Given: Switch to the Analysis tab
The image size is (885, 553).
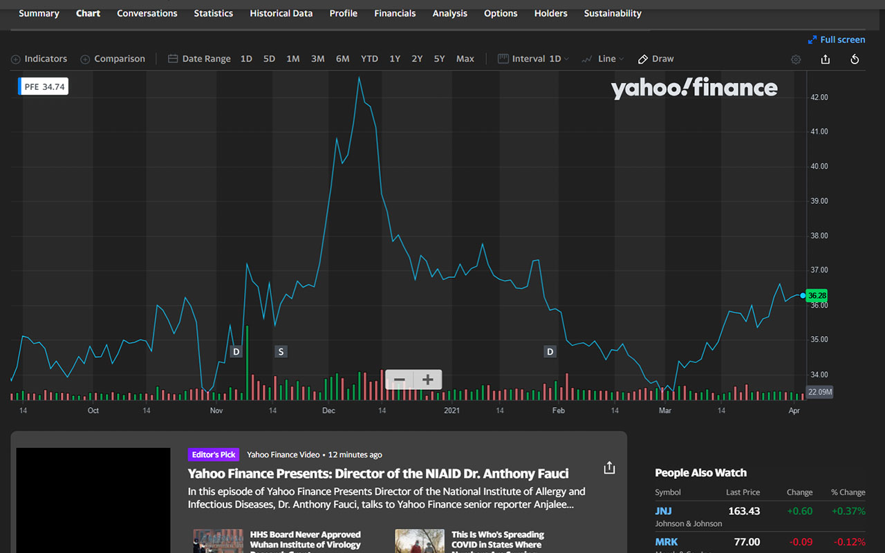Looking at the screenshot, I should 450,13.
